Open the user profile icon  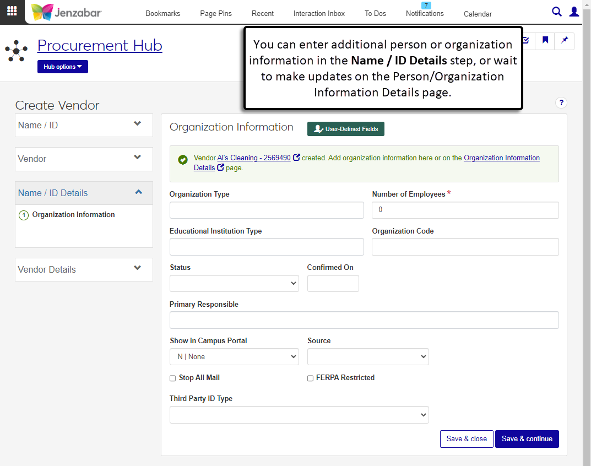tap(574, 12)
